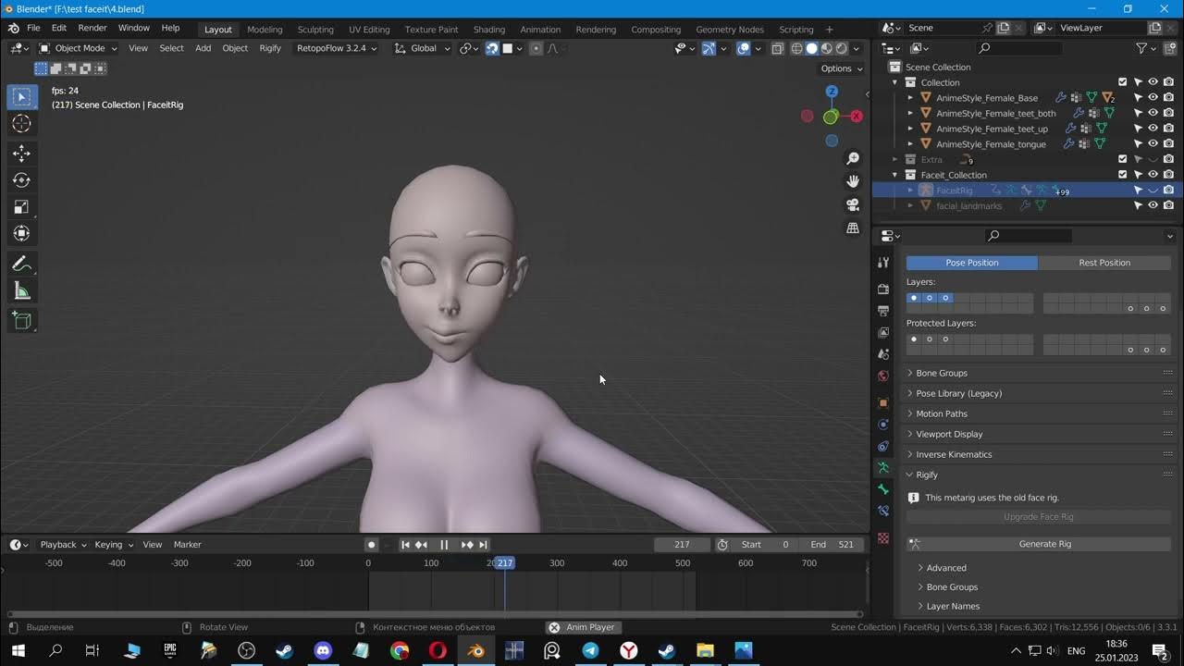Toggle the snapping magnet button
The width and height of the screenshot is (1184, 666).
(493, 48)
